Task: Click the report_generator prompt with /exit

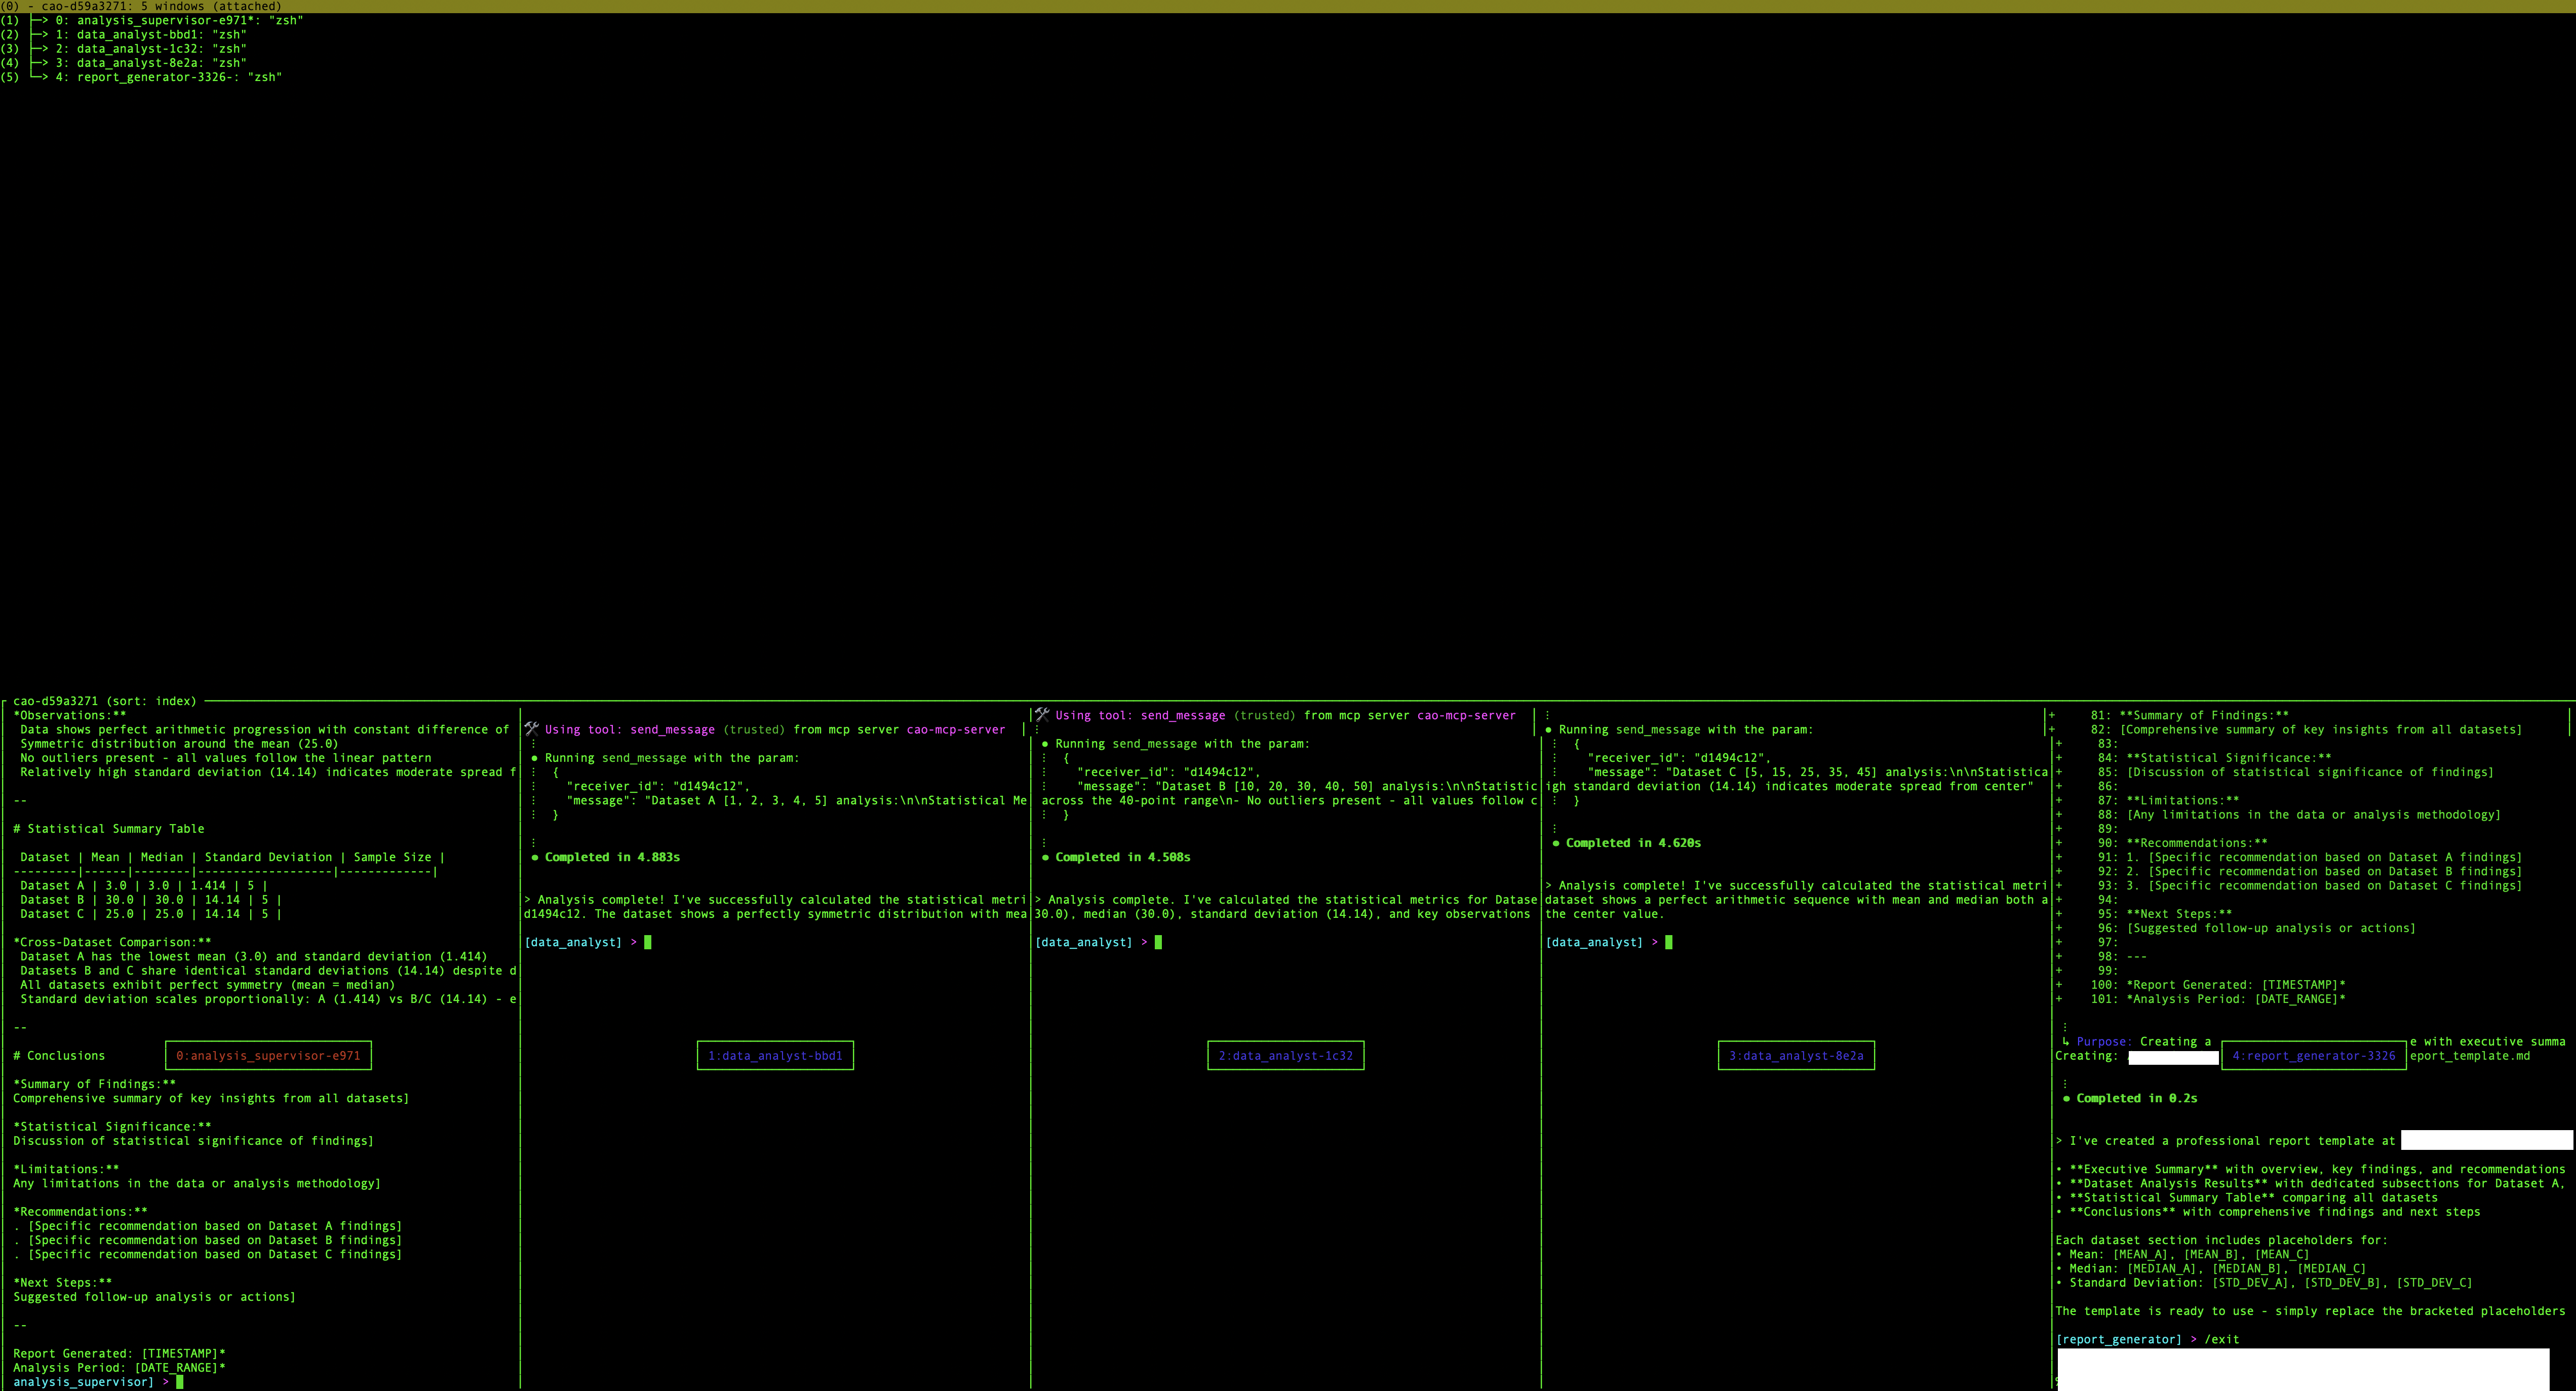Action: coord(2147,1339)
